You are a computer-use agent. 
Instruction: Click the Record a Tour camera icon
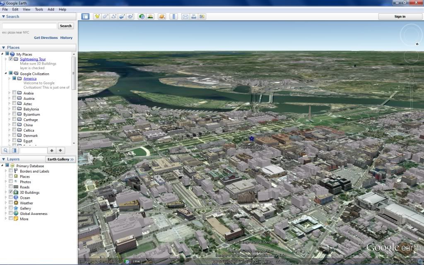[x=130, y=17]
